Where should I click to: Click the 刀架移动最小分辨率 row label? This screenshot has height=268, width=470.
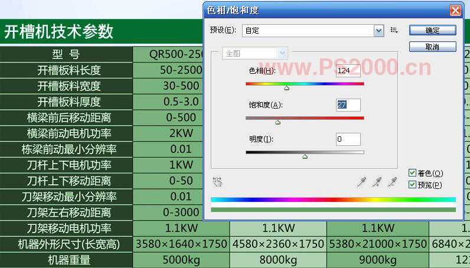pos(69,197)
